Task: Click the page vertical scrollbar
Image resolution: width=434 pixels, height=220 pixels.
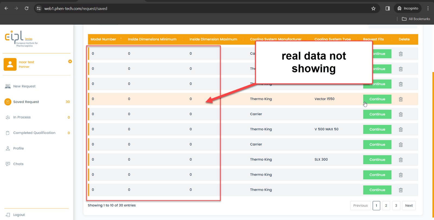Action: [x=433, y=145]
